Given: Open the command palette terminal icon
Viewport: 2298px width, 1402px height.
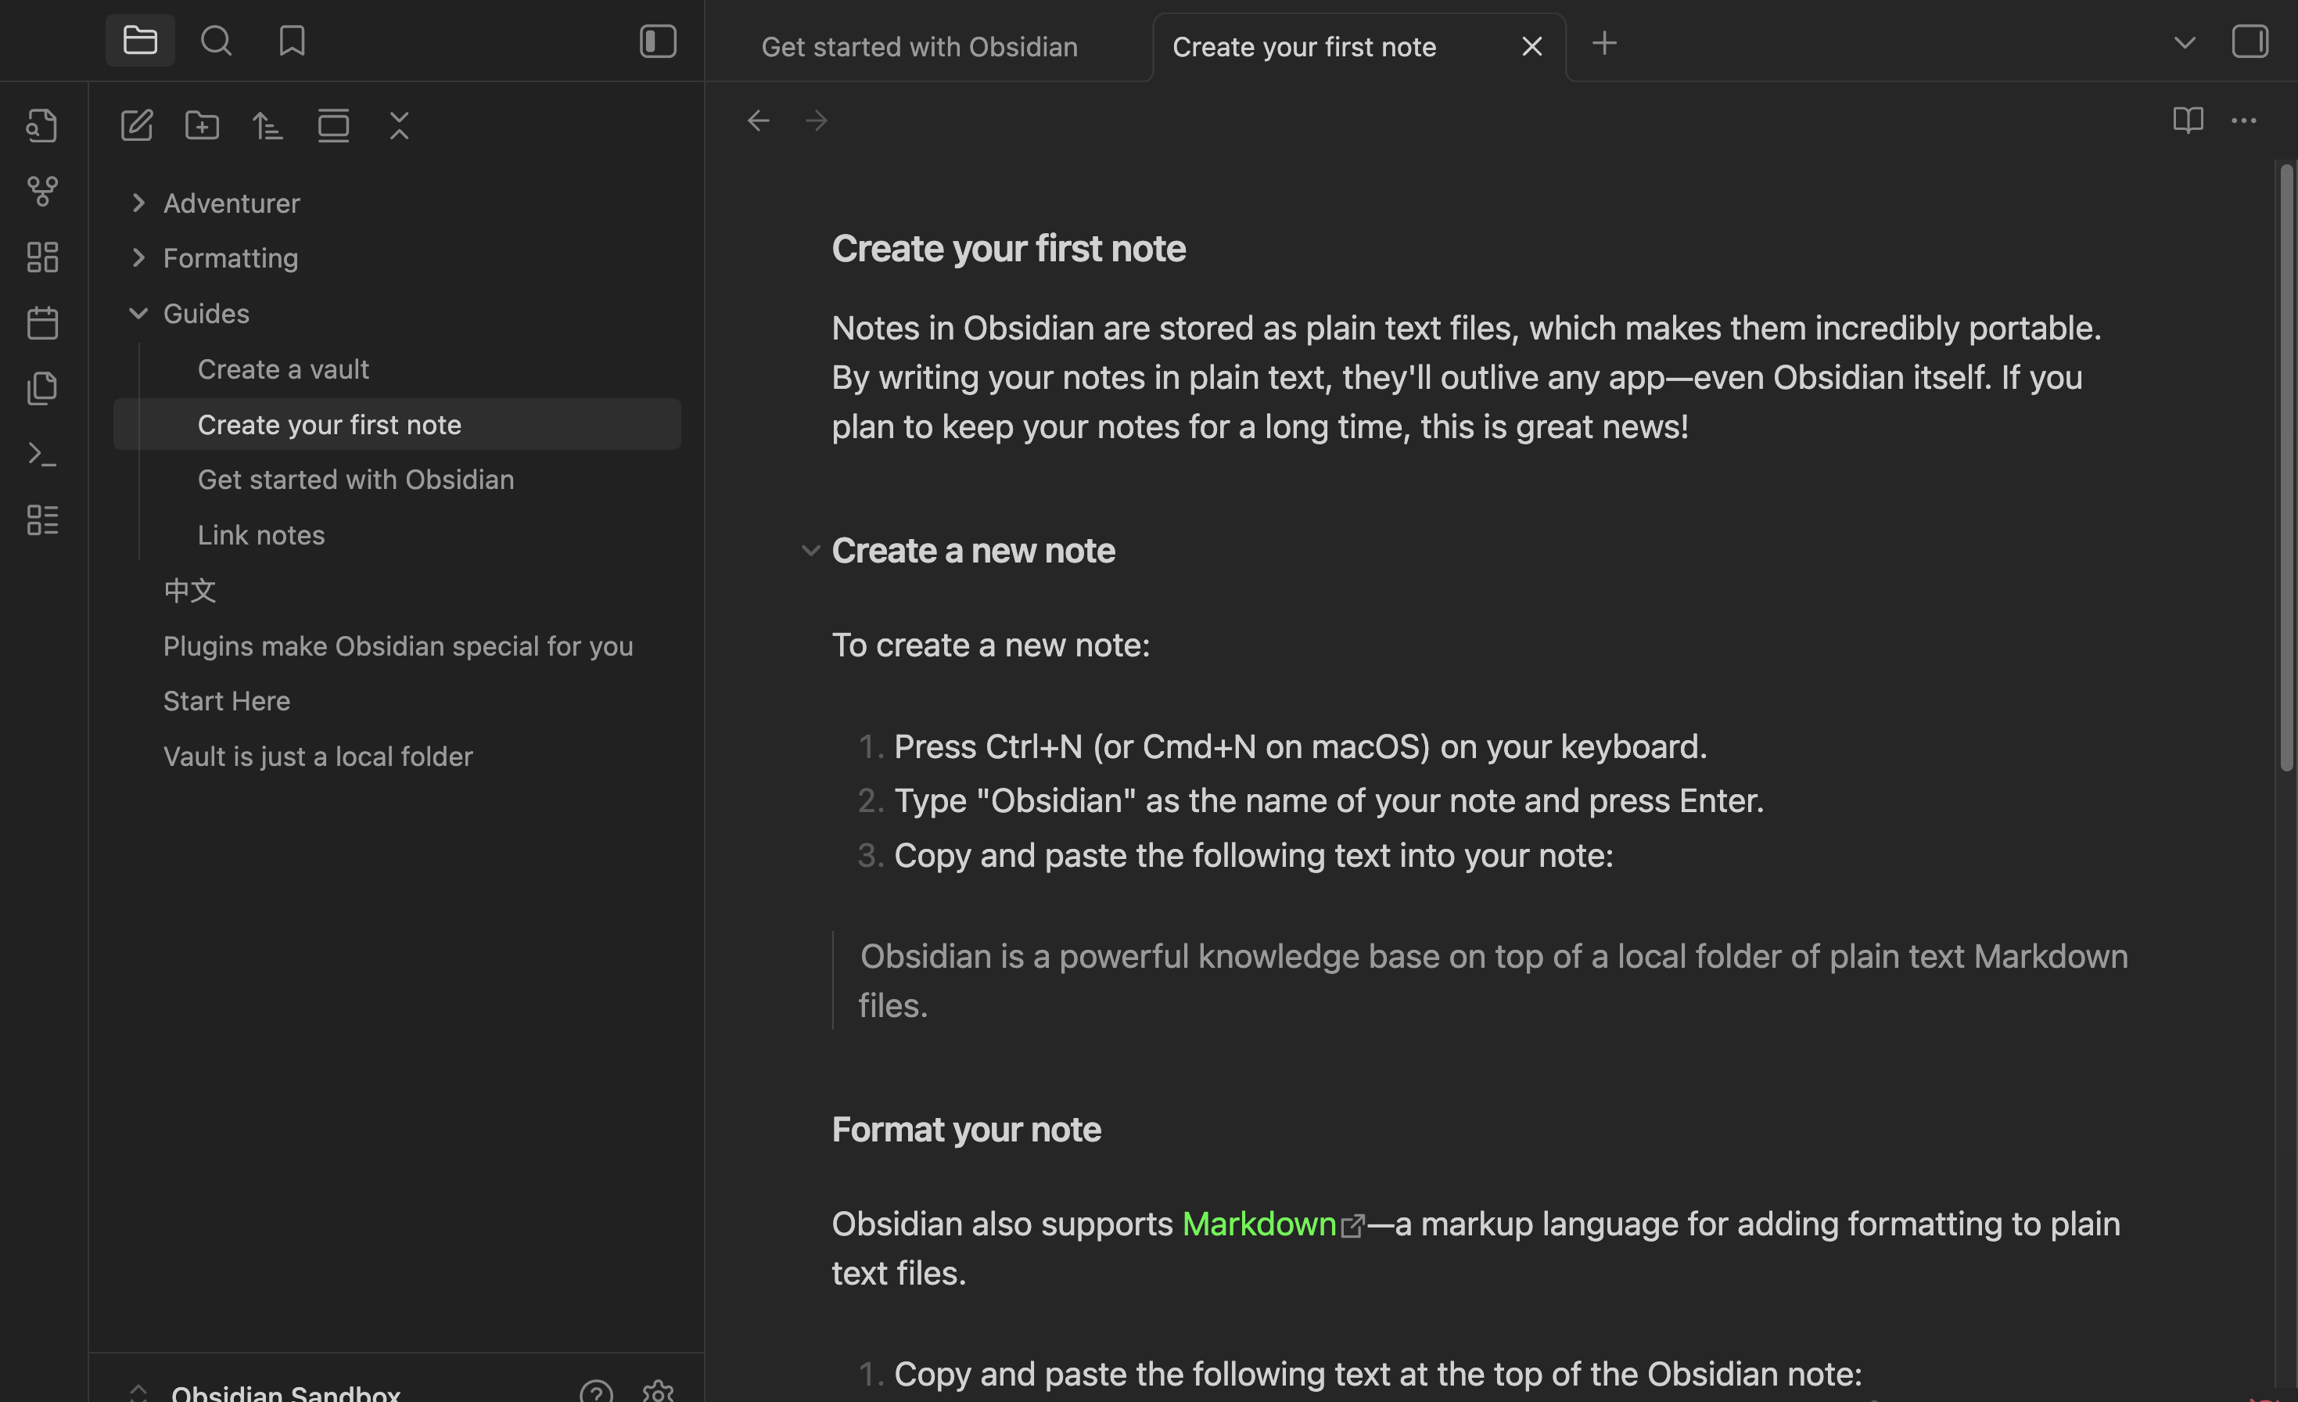Looking at the screenshot, I should click(x=42, y=455).
